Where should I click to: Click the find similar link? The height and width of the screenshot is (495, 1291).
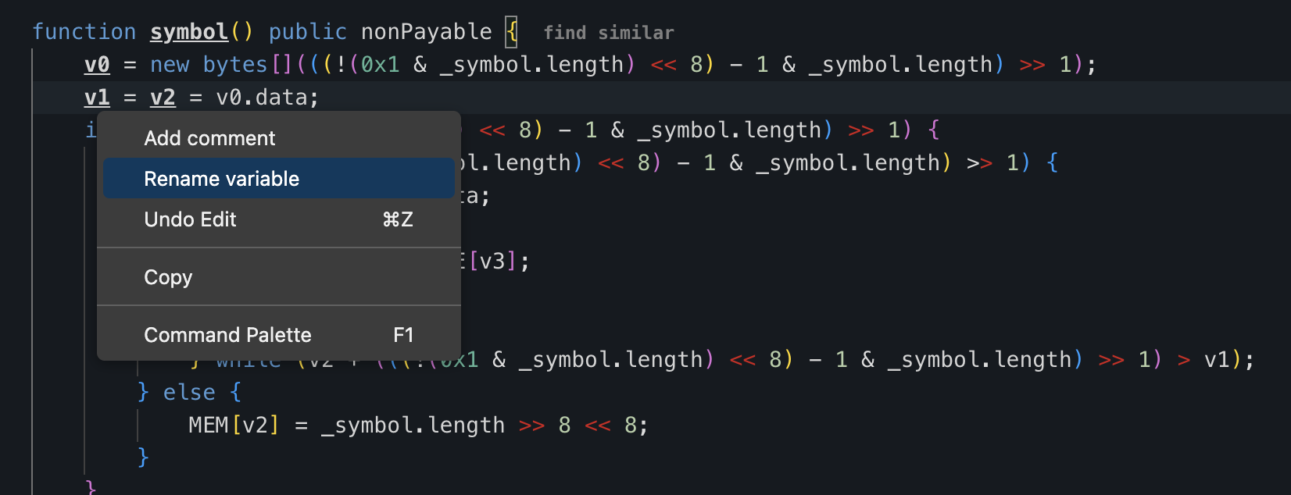click(x=608, y=33)
